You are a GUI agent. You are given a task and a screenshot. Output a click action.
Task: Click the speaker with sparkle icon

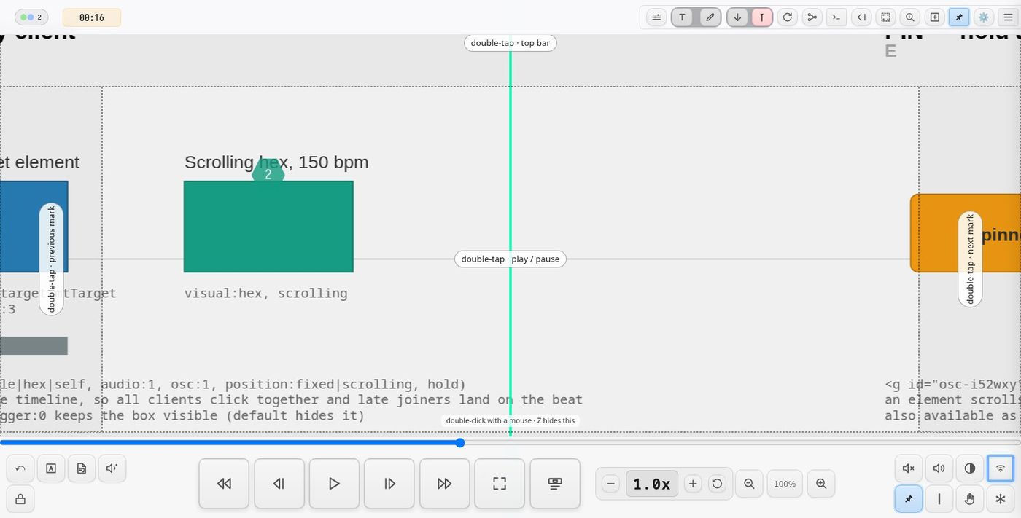(112, 468)
